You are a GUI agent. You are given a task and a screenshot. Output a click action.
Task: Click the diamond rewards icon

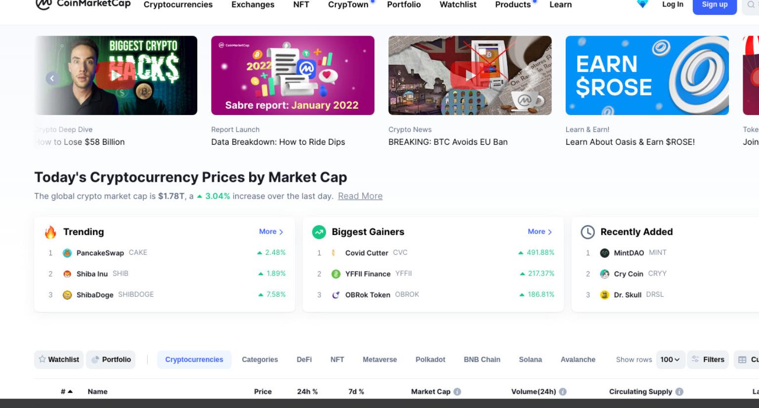click(642, 4)
